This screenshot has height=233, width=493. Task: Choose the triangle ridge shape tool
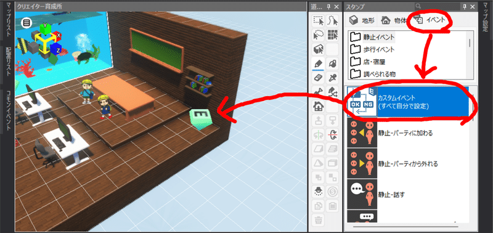pyautogui.click(x=319, y=163)
